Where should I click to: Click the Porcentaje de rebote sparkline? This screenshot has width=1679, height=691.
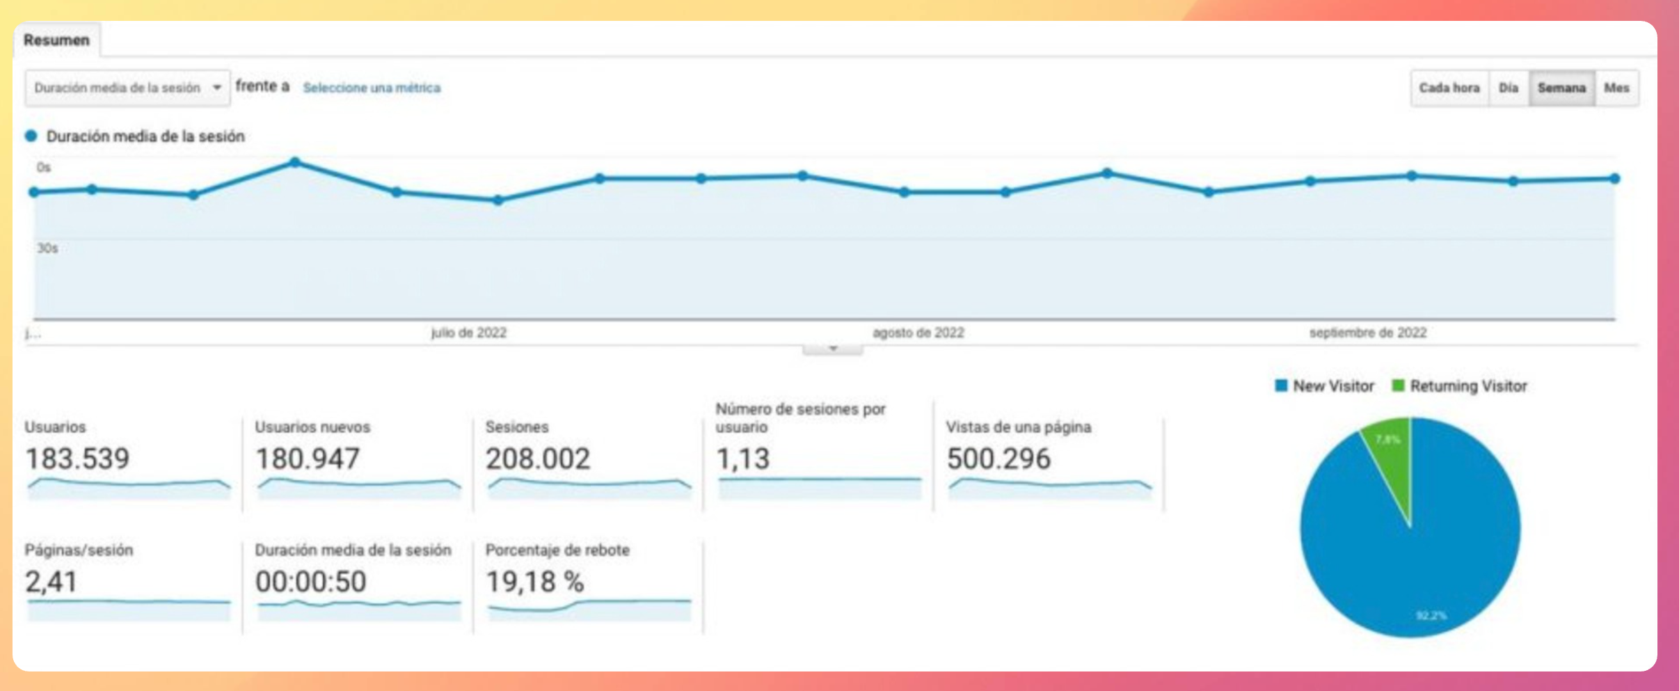point(589,610)
